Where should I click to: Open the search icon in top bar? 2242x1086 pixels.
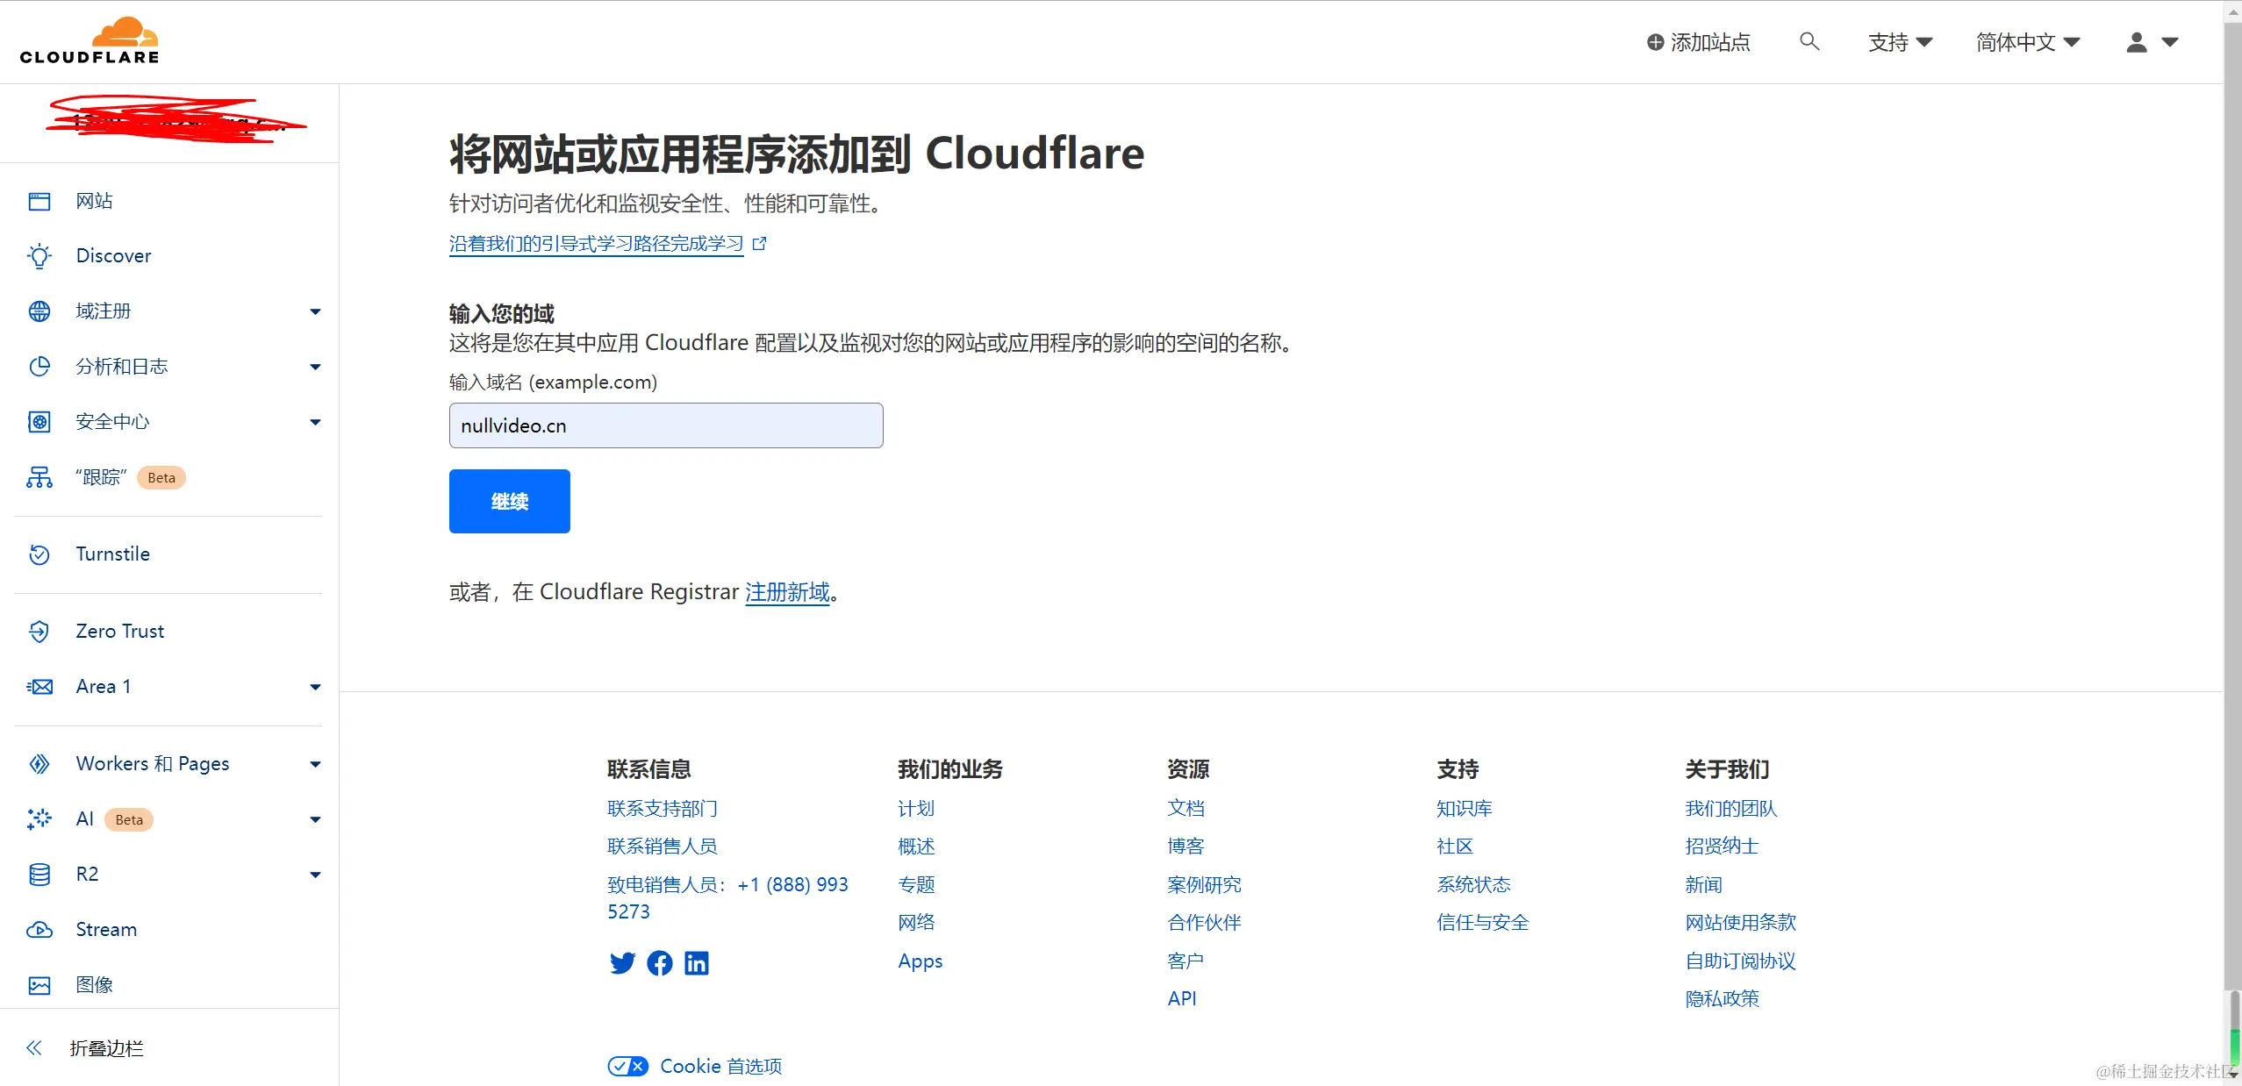(x=1809, y=41)
